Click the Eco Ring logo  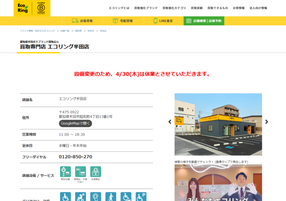(23, 8)
